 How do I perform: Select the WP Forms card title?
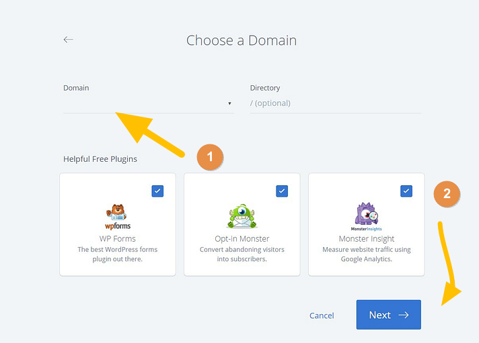(118, 239)
